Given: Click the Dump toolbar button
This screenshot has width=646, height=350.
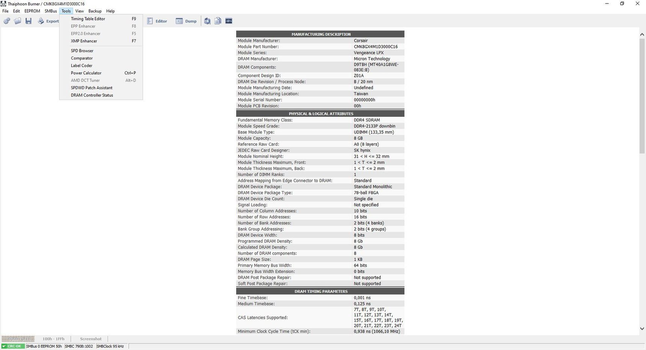Looking at the screenshot, I should (x=186, y=21).
